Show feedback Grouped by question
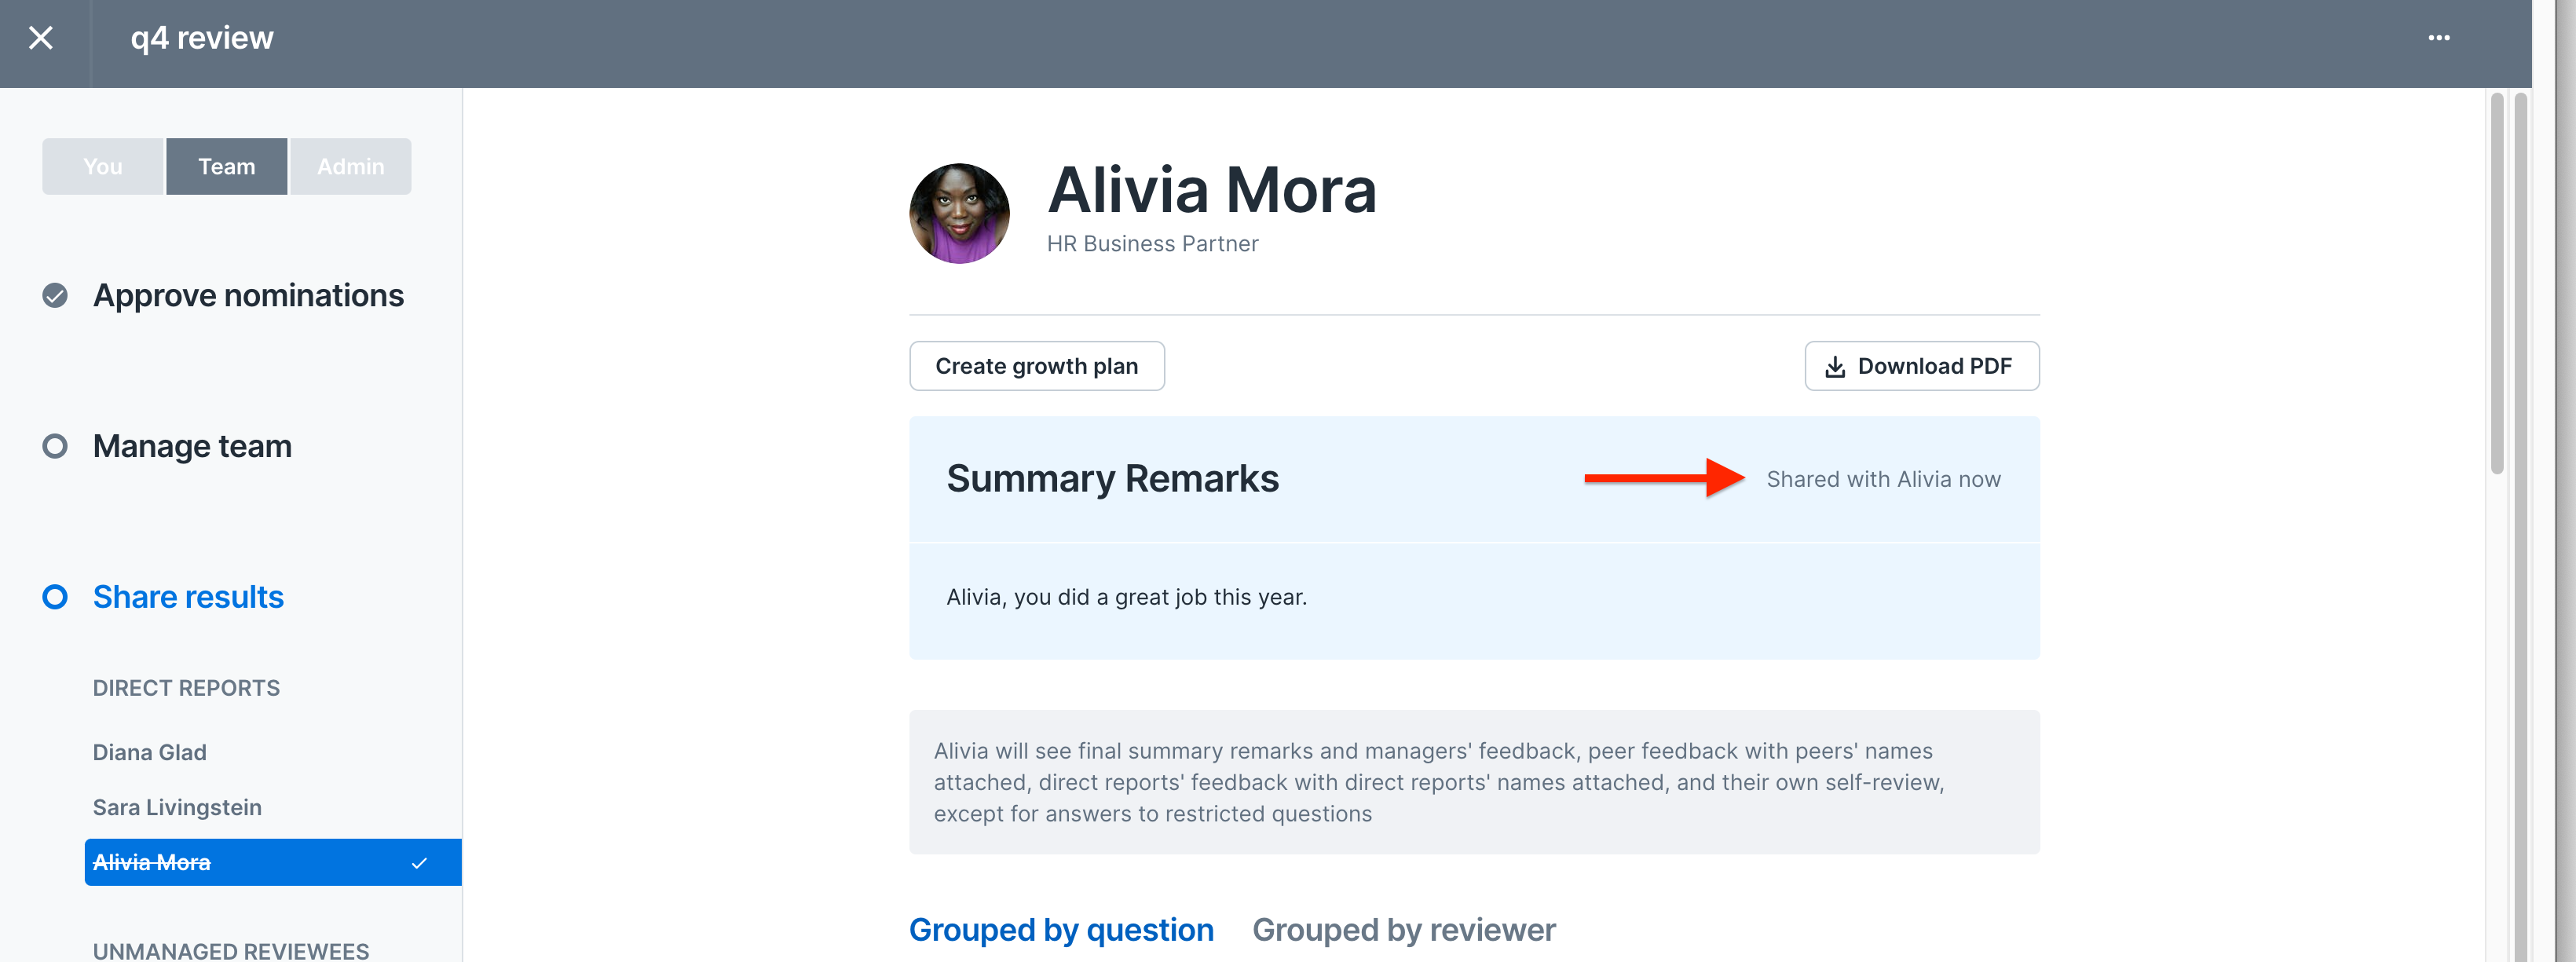 pyautogui.click(x=1061, y=930)
